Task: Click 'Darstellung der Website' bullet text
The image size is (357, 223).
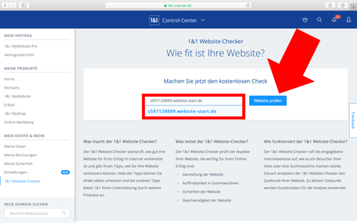Action: pyautogui.click(x=203, y=174)
